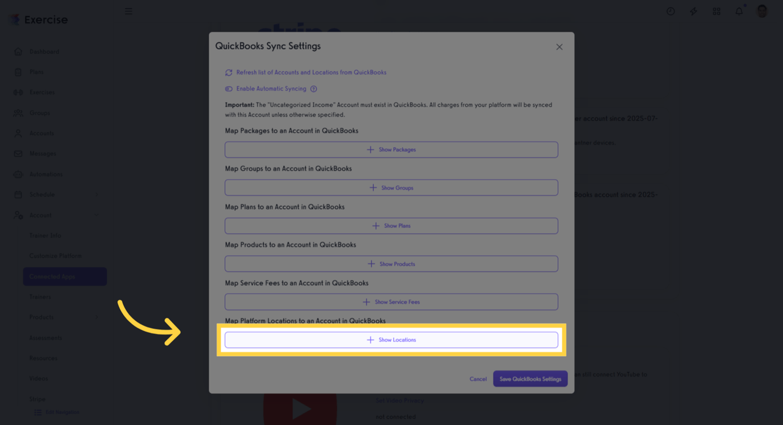Click the help icon beside Automatic Syncing

pyautogui.click(x=314, y=89)
